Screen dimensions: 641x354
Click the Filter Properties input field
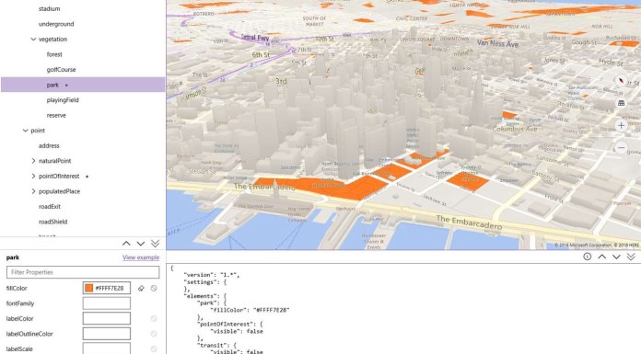coord(83,272)
